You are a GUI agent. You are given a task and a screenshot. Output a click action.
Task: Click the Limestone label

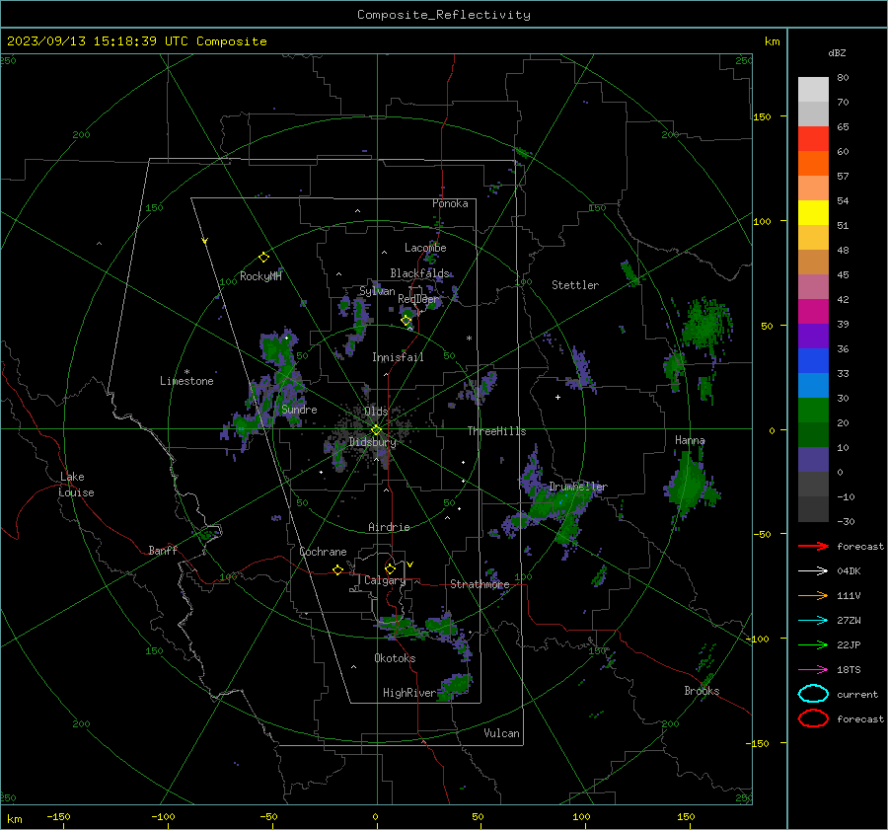point(186,381)
